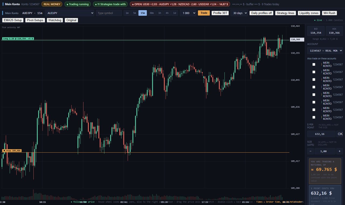Click the orange Trade button

[x=204, y=13]
